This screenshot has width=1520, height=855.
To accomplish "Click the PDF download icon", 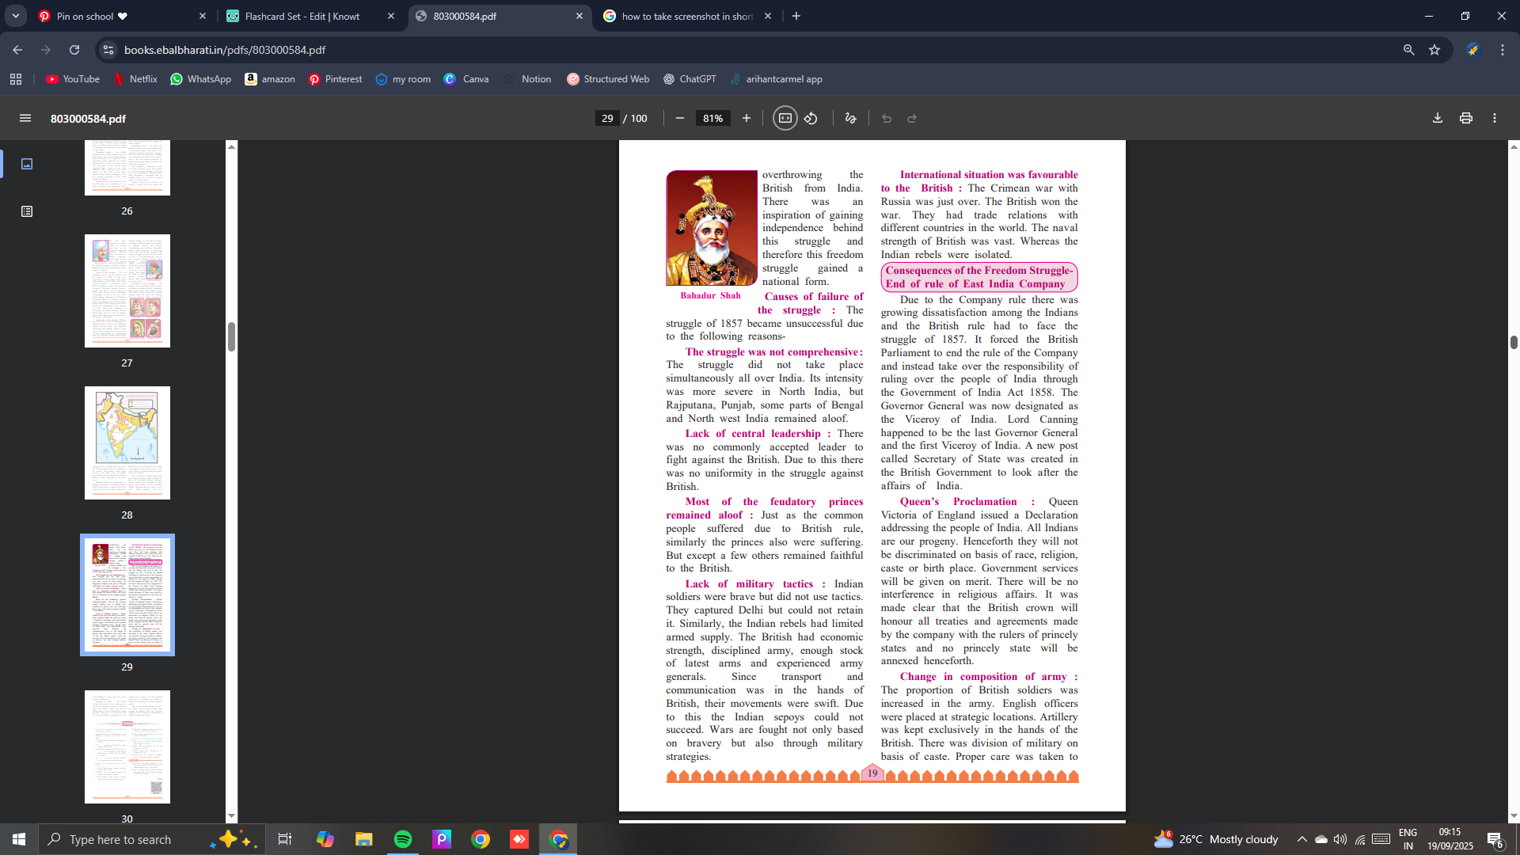I will coord(1437,118).
